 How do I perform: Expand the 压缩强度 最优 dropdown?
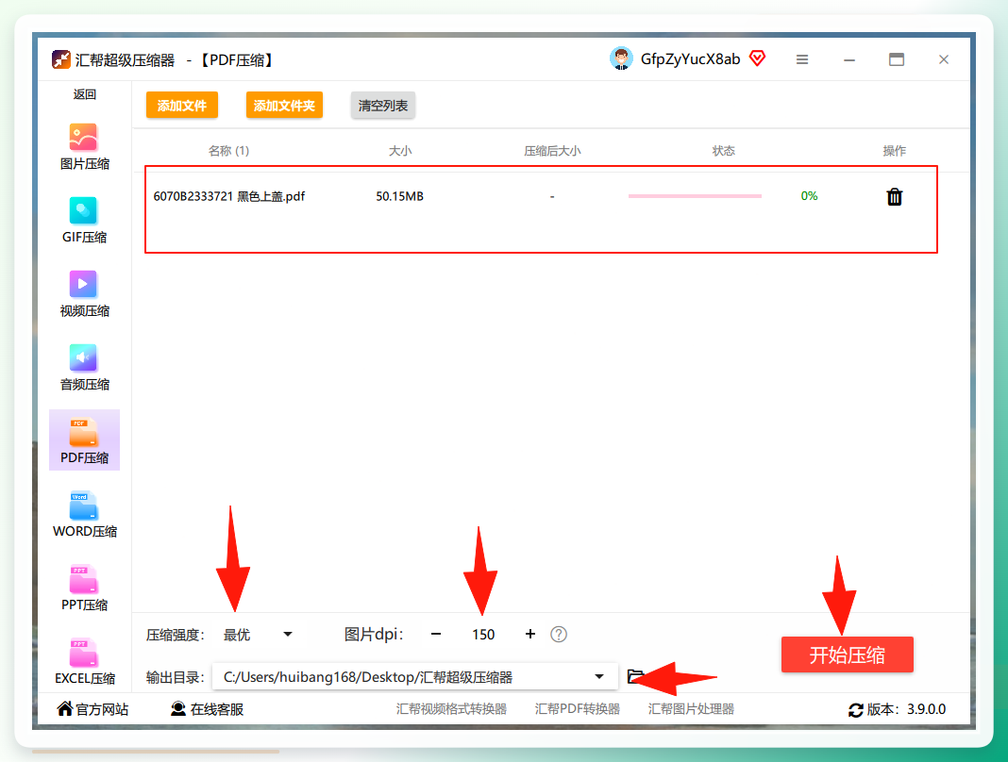click(x=257, y=635)
